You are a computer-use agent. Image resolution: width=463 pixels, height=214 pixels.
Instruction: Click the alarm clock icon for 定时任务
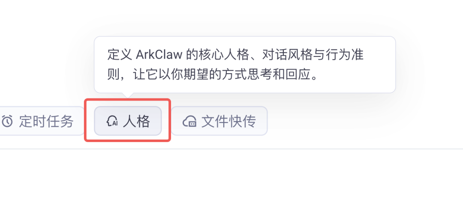pyautogui.click(x=7, y=121)
